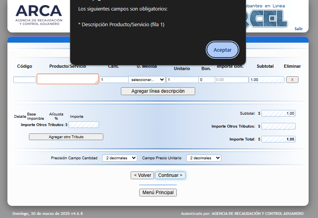Click the Precio Unitario input field
Screen dimensions: 318x218
[182, 80]
